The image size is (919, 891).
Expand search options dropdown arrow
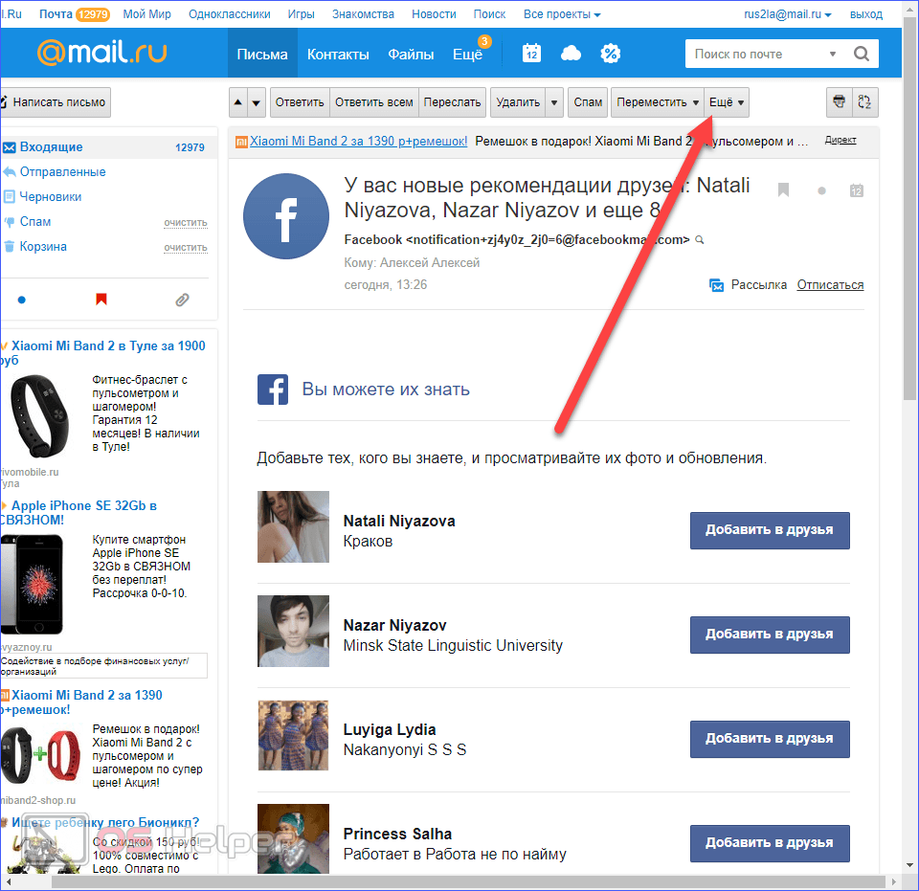coord(832,54)
